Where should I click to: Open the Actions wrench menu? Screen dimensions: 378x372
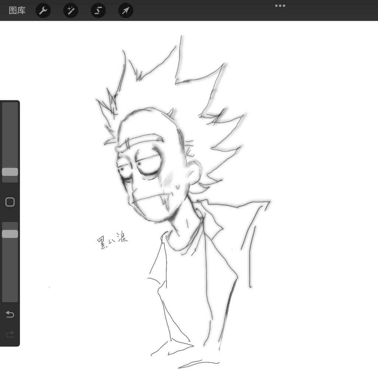click(x=43, y=10)
